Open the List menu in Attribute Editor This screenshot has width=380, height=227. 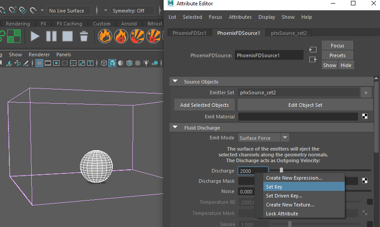(172, 17)
